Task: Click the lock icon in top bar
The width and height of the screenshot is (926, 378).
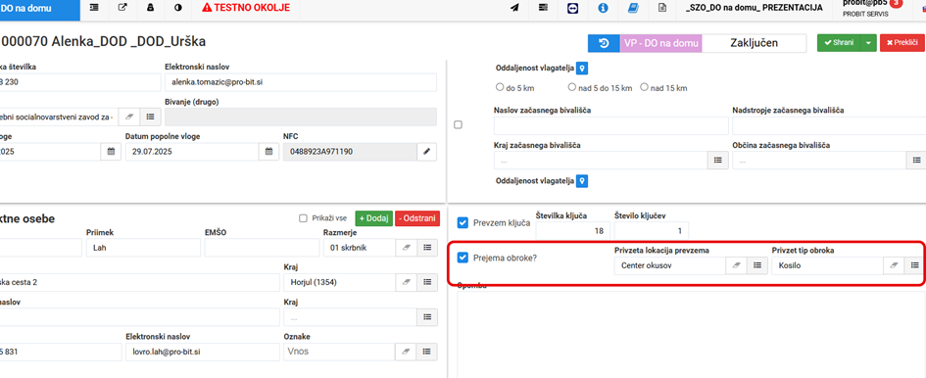Action: coord(150,8)
